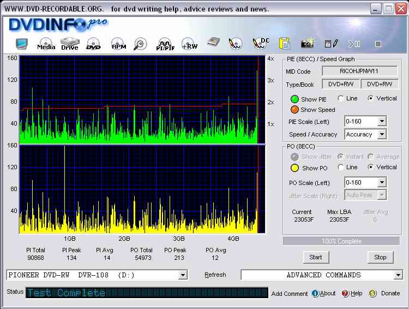Click the Donate coin icon
The width and height of the screenshot is (409, 309).
(372, 293)
